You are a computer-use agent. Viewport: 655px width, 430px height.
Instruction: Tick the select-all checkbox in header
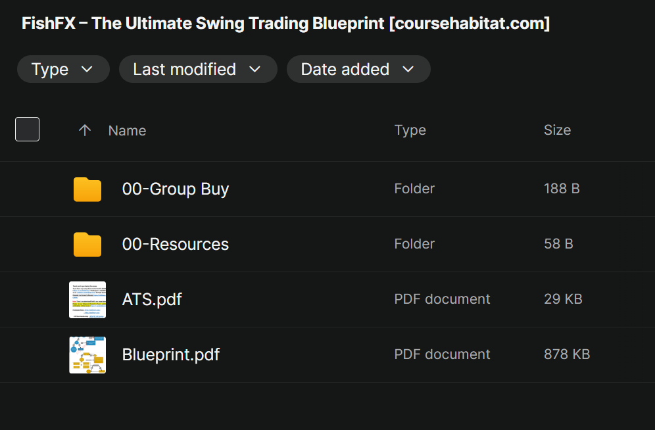point(27,130)
